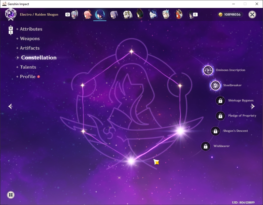Open the locked Wishbearer constellation node
Viewport: 263px width, 205px height.
[x=206, y=146]
